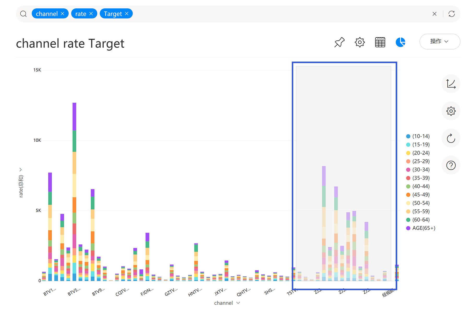Expand the rate(总和) y-axis chevron
Viewport: 474px width, 314px height.
point(21,170)
